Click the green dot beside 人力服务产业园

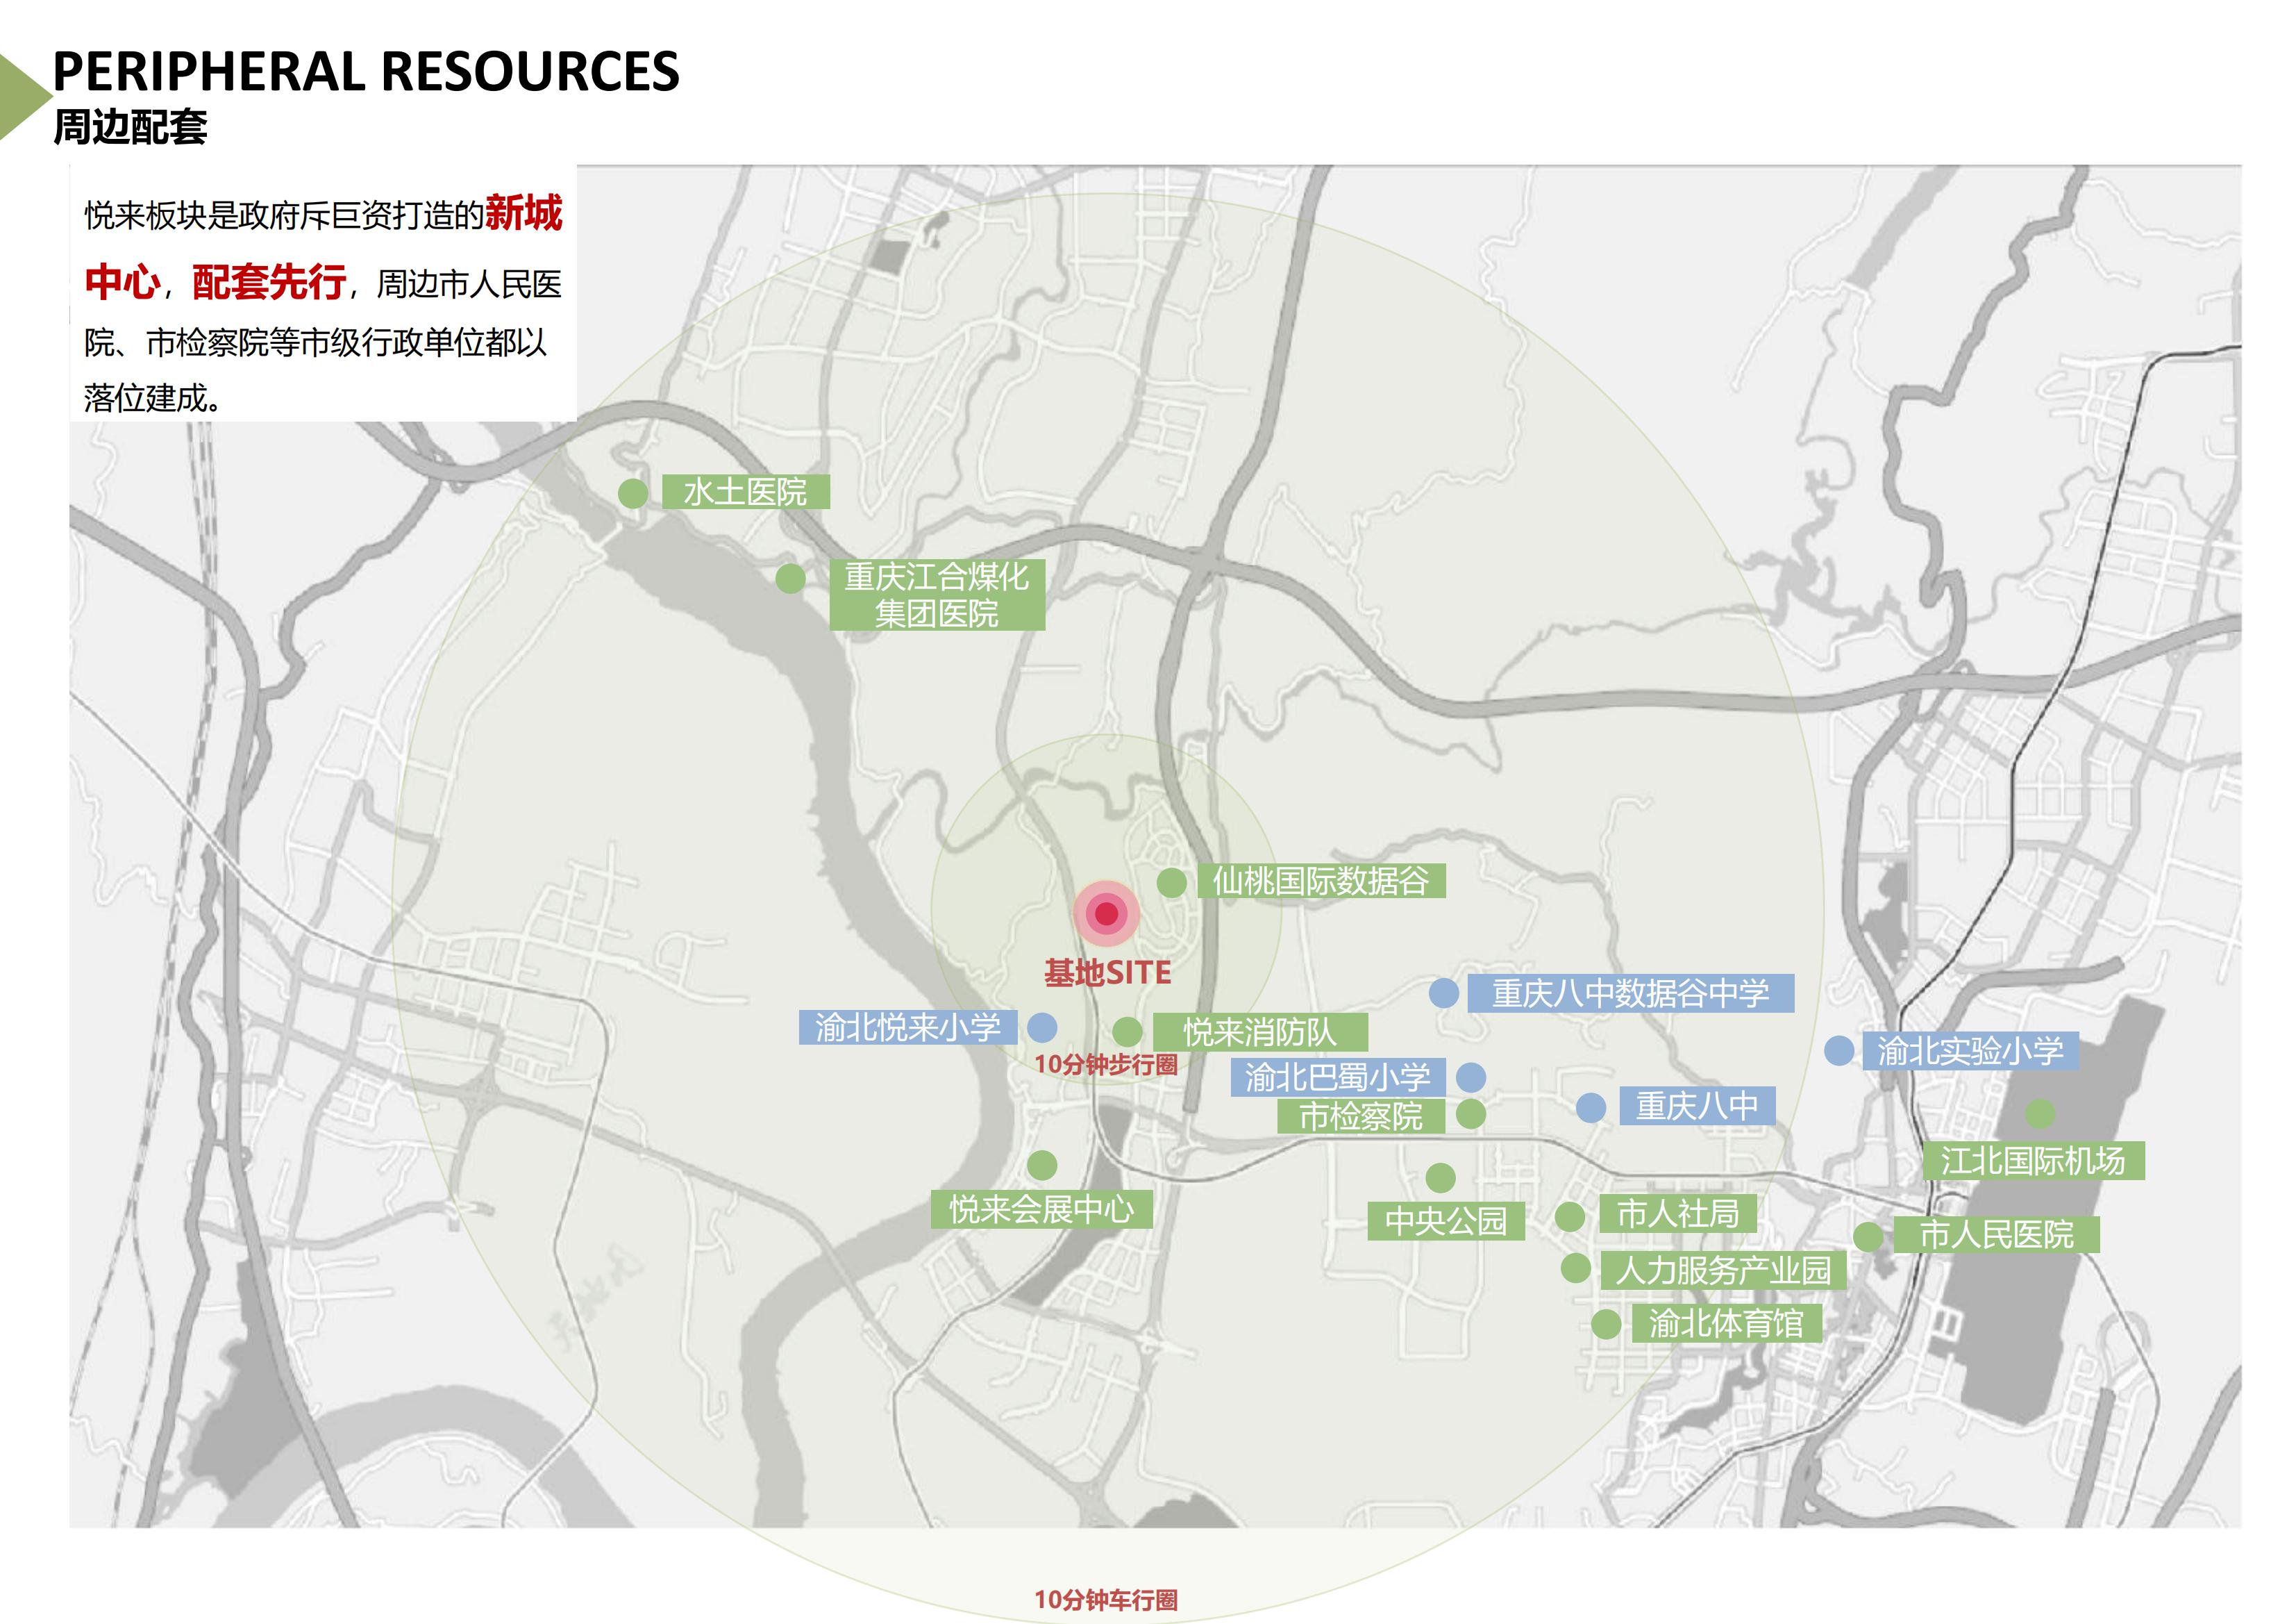(x=1576, y=1268)
